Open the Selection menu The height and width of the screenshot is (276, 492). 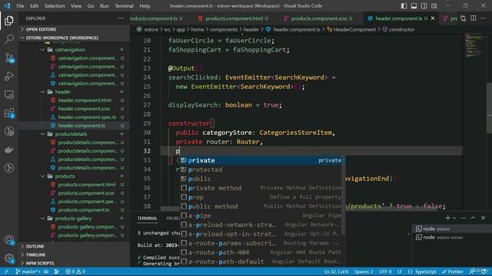point(55,6)
